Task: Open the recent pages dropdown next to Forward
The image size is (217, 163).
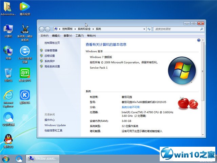Action: tap(52, 29)
